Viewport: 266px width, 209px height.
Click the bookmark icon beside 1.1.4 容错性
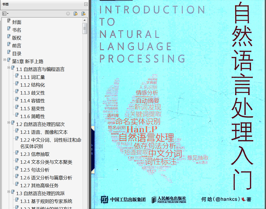pos(17,99)
